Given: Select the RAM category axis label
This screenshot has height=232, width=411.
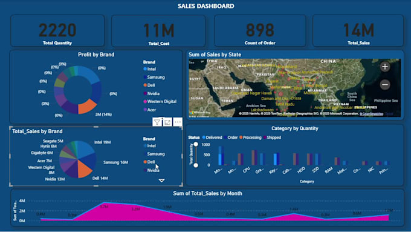Looking at the screenshot, I should (x=329, y=171).
